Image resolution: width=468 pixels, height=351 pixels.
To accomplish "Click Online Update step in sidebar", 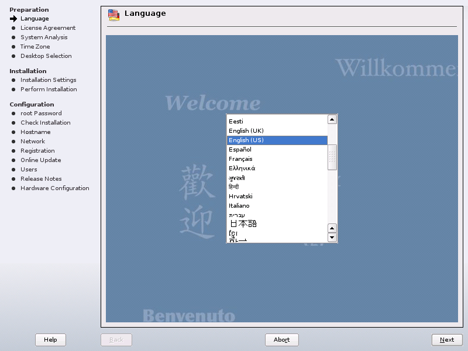I will [41, 160].
